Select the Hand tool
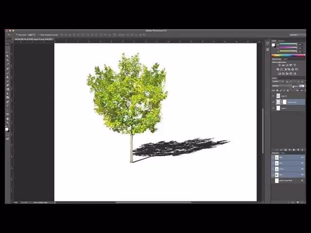The image size is (311, 233). click(x=8, y=118)
